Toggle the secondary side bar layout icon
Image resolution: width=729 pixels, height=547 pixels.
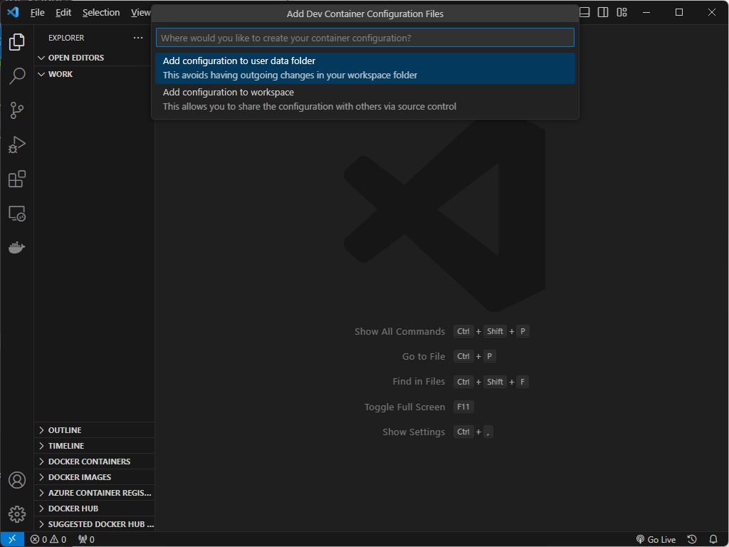[x=603, y=13]
